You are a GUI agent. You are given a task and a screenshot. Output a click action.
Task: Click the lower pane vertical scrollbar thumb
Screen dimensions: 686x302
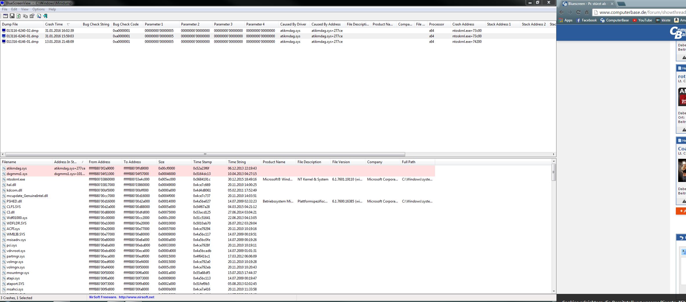tap(554, 172)
